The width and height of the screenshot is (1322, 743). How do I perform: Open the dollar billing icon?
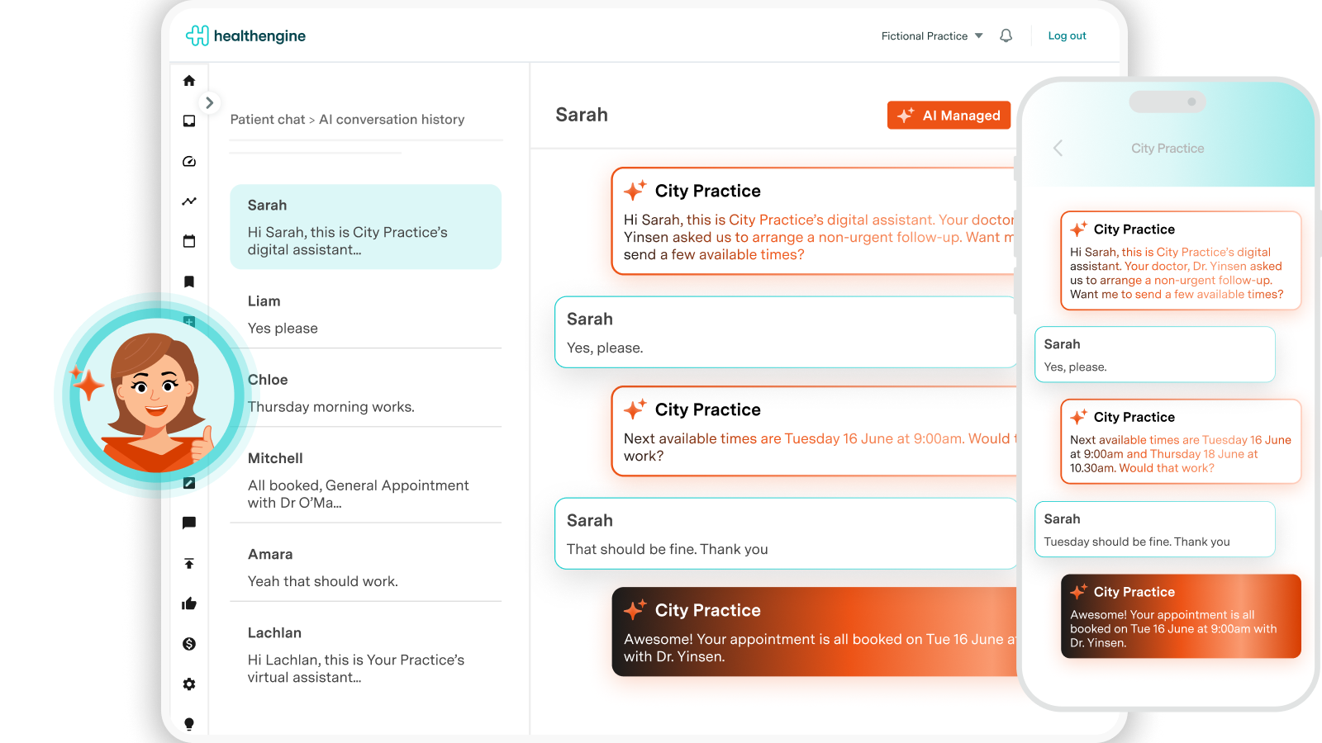click(189, 644)
